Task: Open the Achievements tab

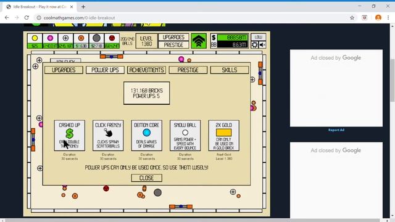Action: click(147, 70)
